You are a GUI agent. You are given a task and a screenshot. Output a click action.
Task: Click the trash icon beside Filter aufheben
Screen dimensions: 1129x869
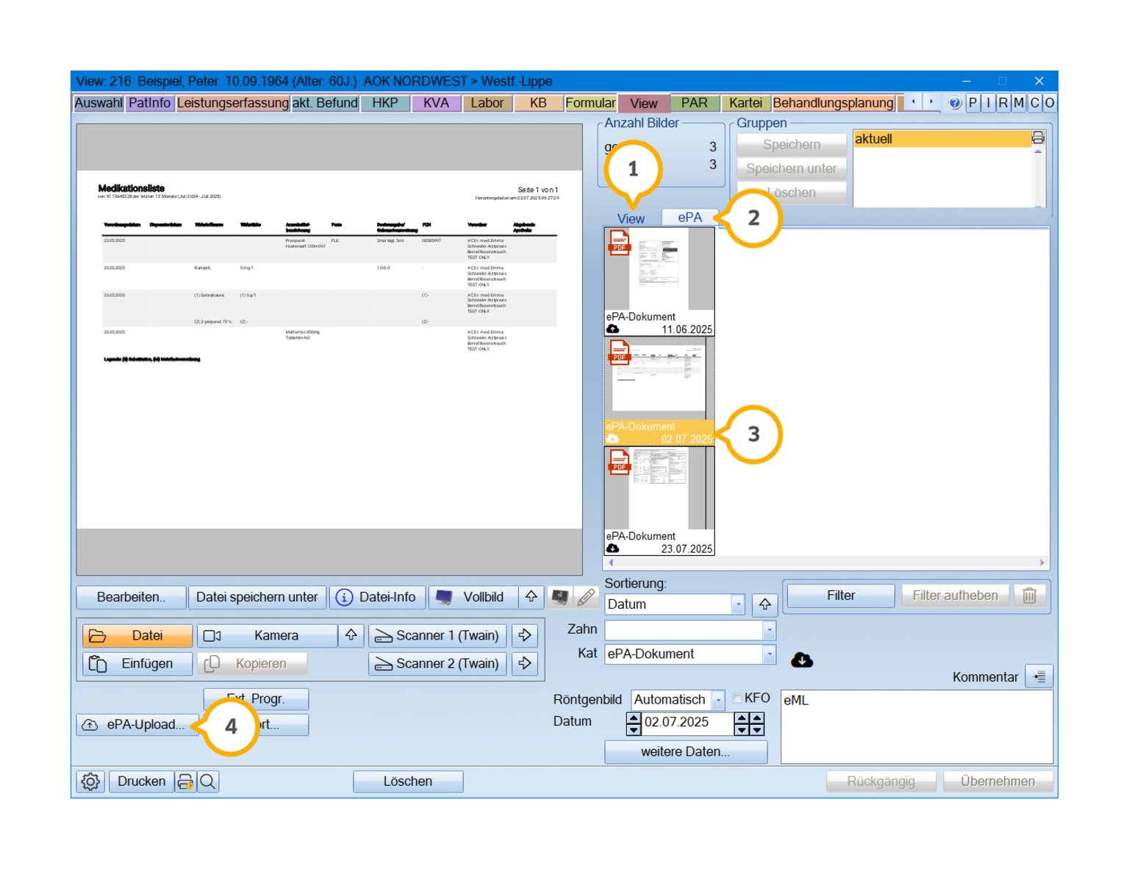(x=1029, y=596)
